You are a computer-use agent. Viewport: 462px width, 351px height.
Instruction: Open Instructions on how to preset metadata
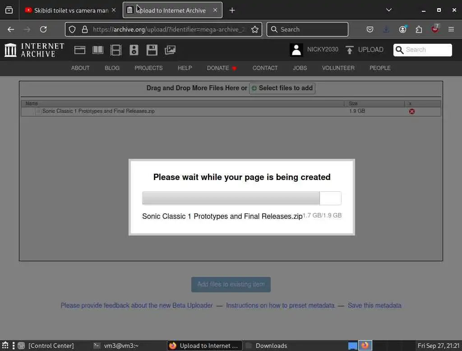pos(280,305)
